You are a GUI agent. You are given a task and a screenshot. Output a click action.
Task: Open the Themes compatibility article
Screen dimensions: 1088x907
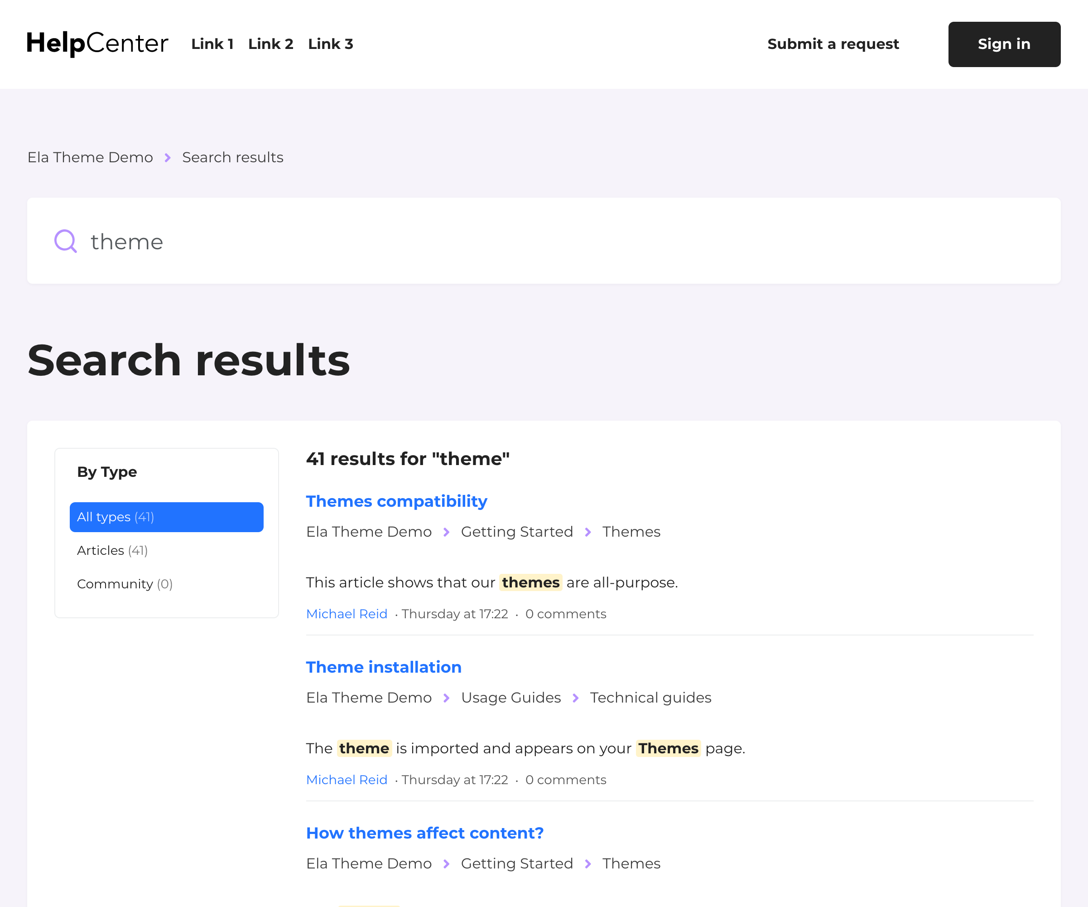[x=396, y=501]
